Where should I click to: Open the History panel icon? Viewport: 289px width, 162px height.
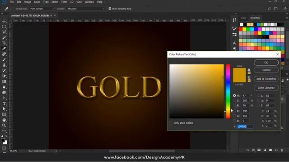point(234,20)
